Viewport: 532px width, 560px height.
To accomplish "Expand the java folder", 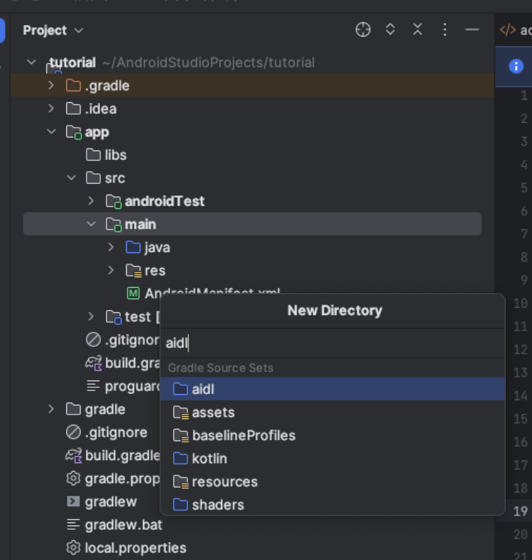I will pos(111,247).
